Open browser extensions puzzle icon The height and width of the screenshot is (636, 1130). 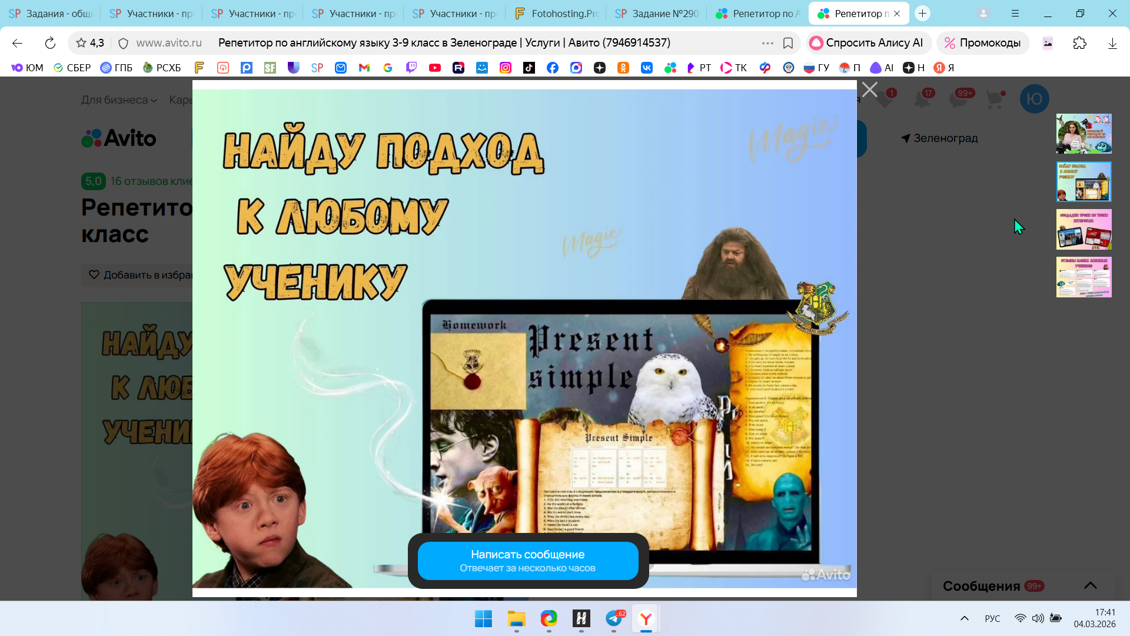(x=1079, y=43)
